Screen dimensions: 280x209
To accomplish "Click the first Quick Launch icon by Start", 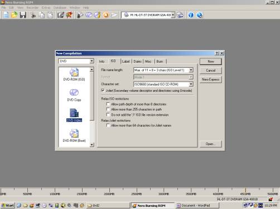I will (19, 206).
